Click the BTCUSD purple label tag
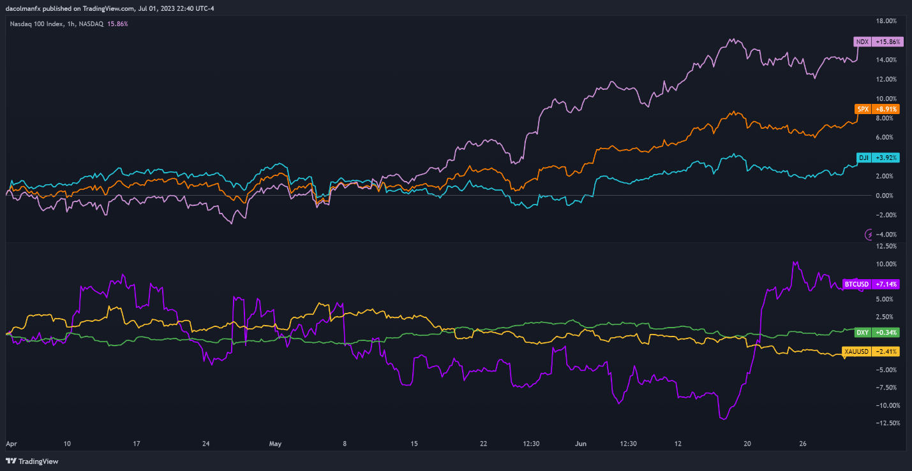912x471 pixels. click(856, 284)
